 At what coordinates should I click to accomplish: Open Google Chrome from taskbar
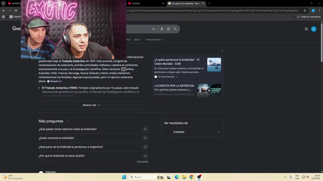(x=192, y=177)
